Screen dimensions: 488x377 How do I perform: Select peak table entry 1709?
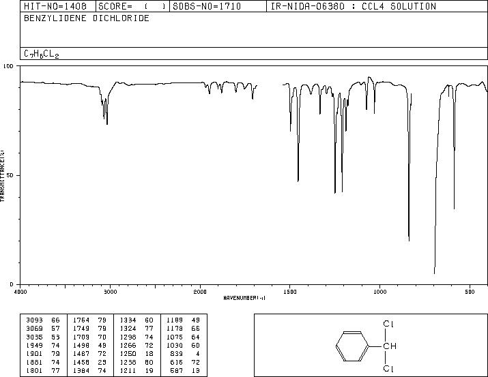81,337
